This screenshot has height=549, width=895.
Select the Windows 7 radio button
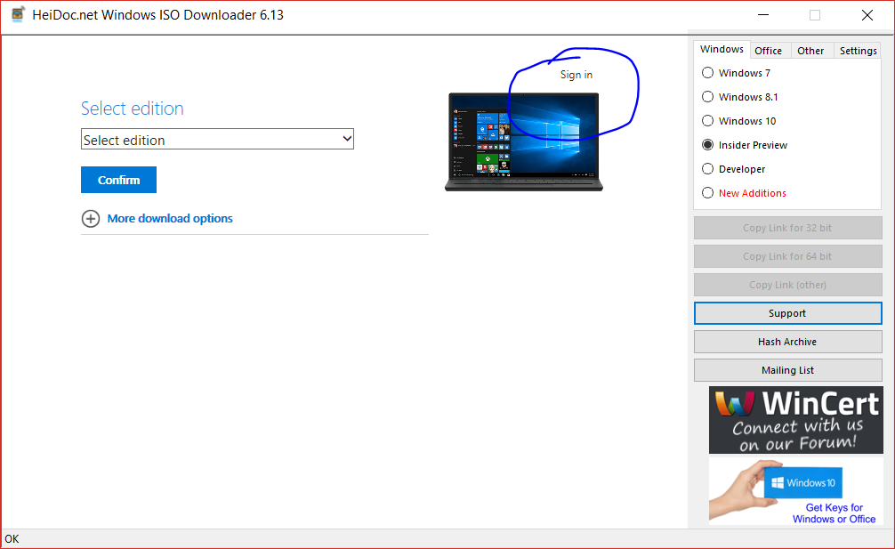click(x=707, y=72)
